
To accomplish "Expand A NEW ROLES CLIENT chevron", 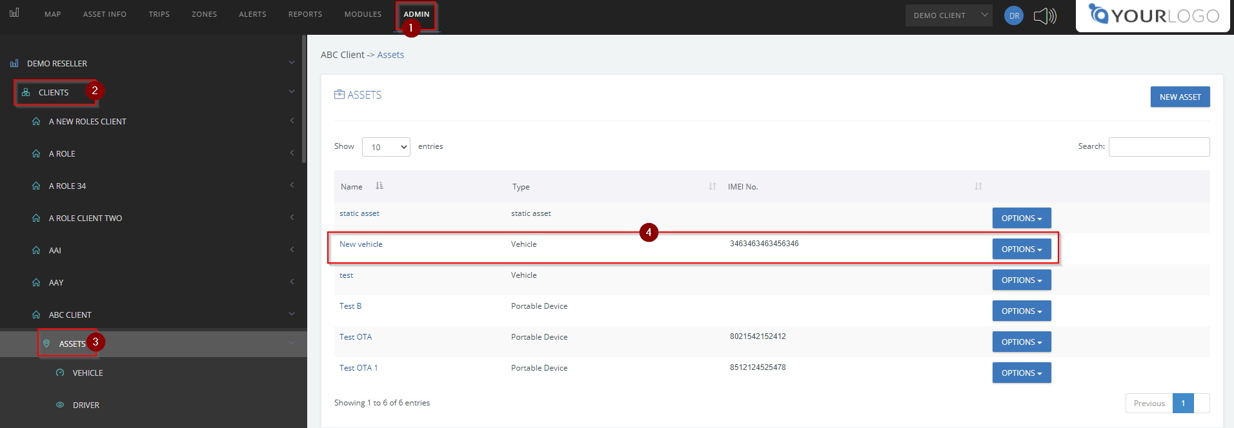I will (292, 121).
